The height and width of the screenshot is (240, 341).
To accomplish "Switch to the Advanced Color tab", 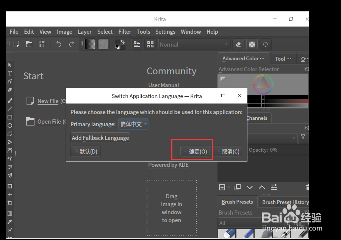I will pyautogui.click(x=243, y=58).
